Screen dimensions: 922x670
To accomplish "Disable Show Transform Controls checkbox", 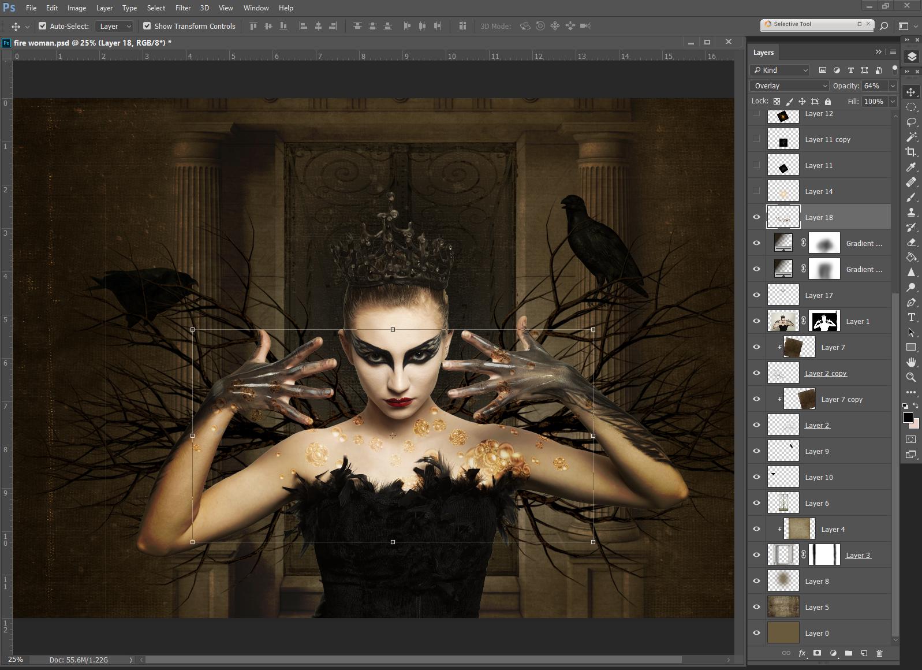I will 147,26.
